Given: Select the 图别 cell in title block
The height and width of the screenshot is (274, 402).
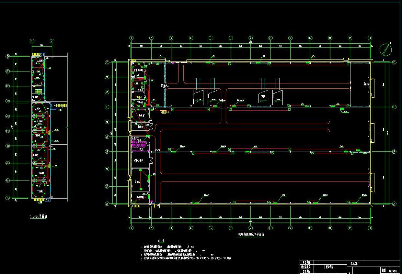Looking at the screenshot, I should [x=384, y=269].
